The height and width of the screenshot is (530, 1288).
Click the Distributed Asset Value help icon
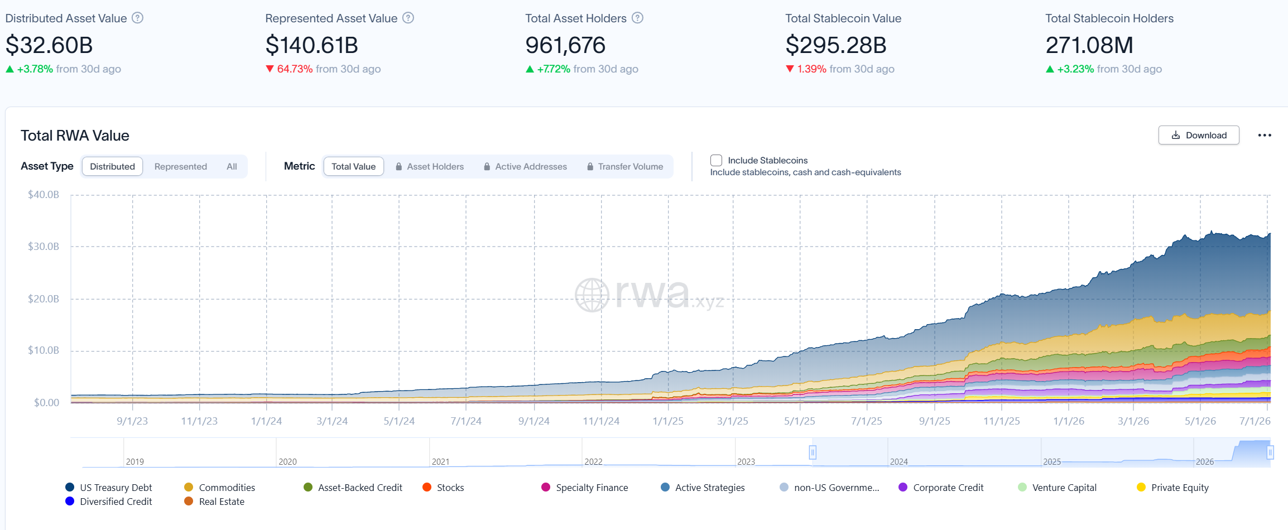(x=137, y=18)
